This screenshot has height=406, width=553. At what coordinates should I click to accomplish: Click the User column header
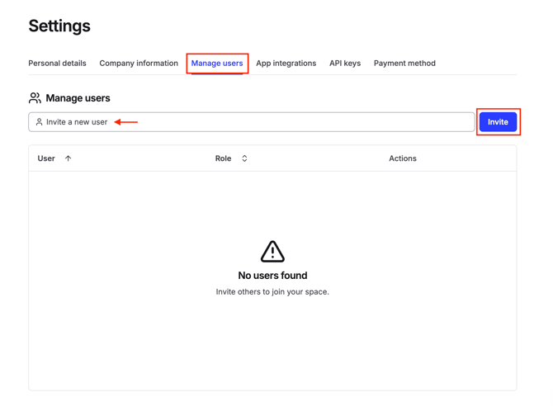46,158
